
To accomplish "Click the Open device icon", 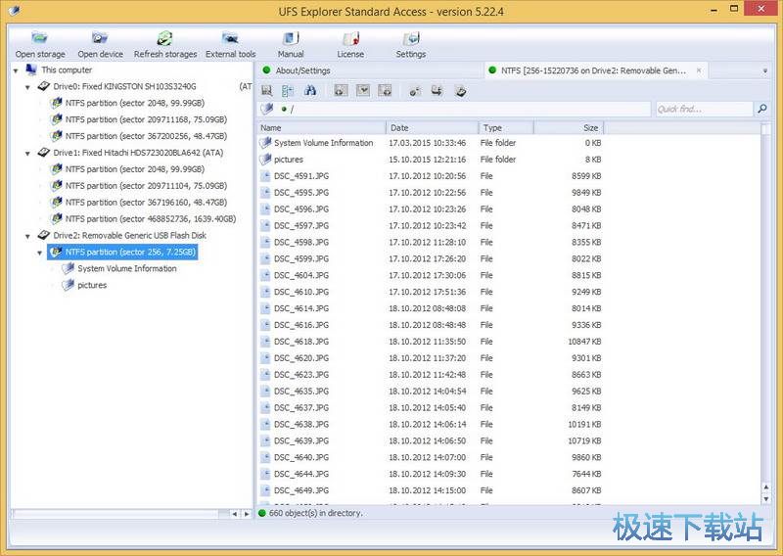I will pyautogui.click(x=100, y=40).
